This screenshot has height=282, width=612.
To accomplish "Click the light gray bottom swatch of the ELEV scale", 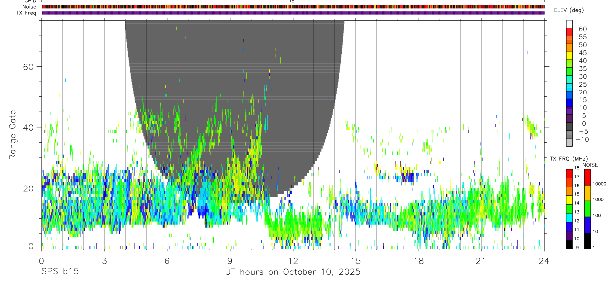I will click(x=569, y=142).
